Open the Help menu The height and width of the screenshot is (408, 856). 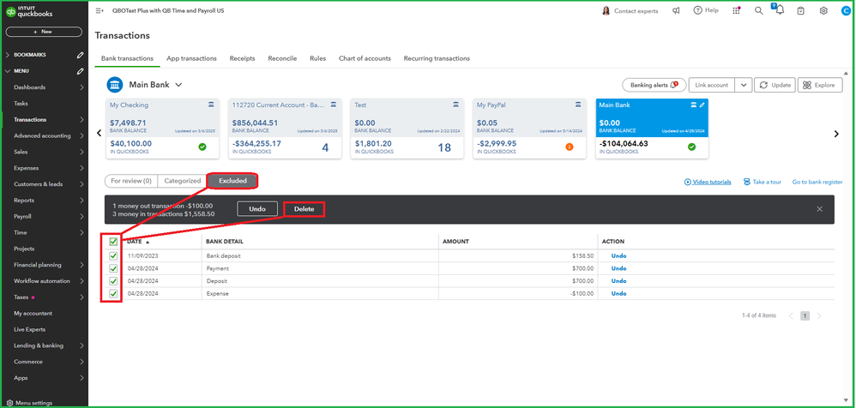click(706, 10)
